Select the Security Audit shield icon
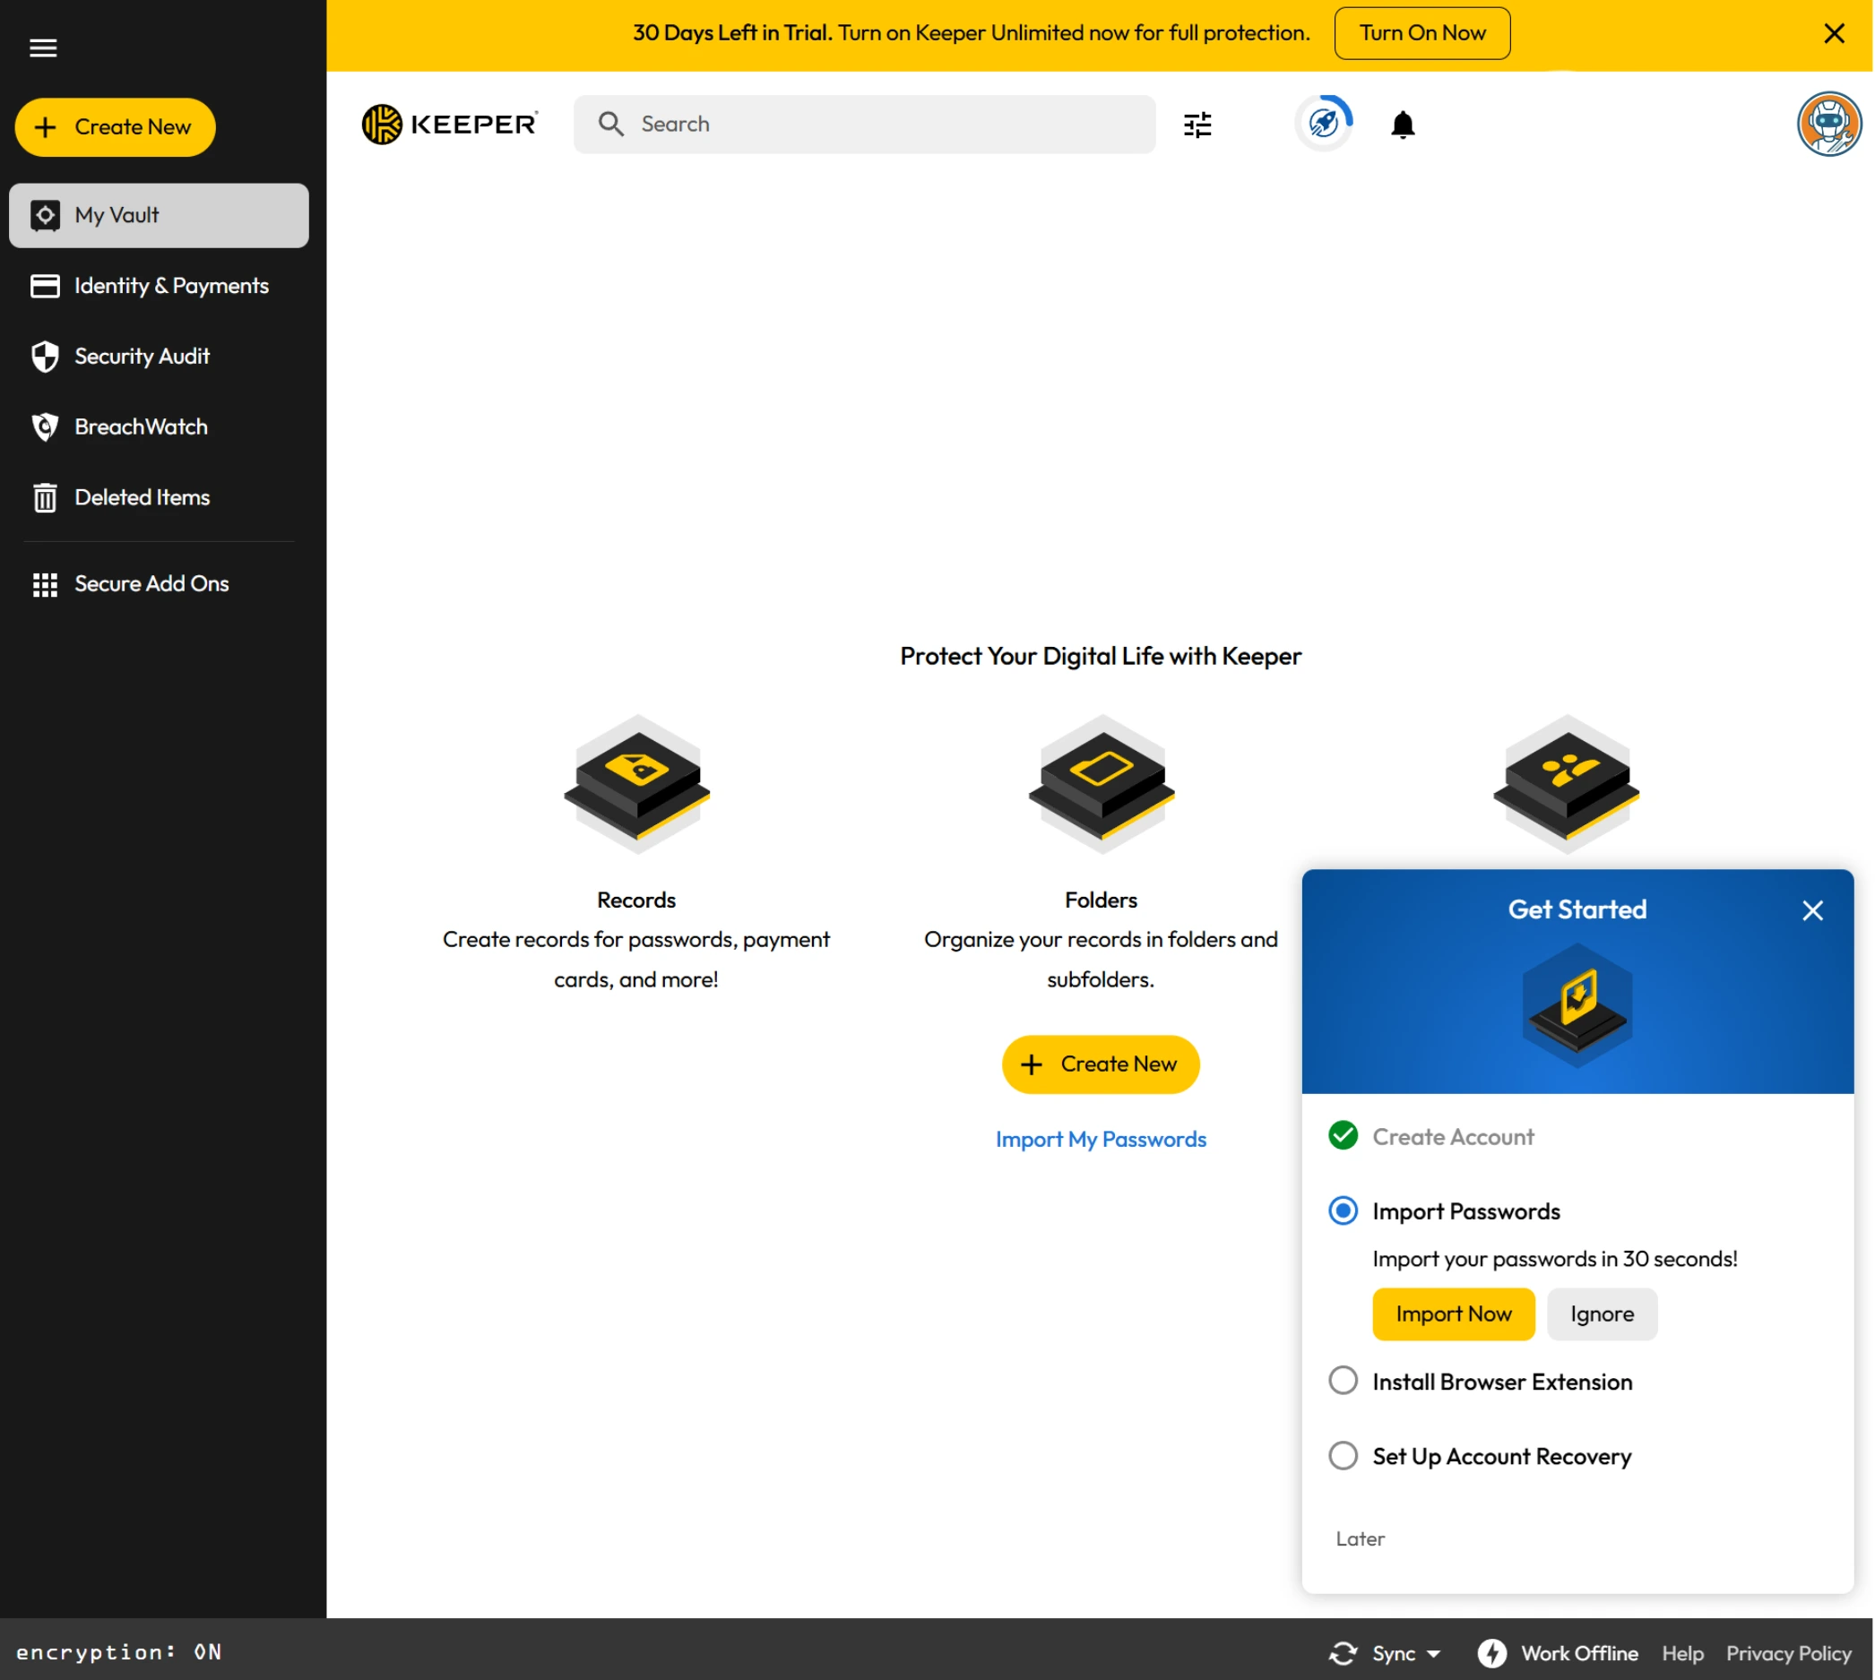The width and height of the screenshot is (1875, 1680). (x=45, y=357)
